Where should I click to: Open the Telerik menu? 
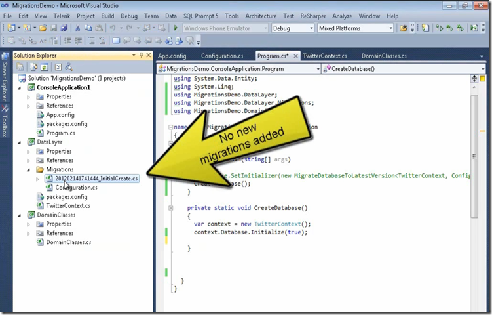[x=62, y=16]
